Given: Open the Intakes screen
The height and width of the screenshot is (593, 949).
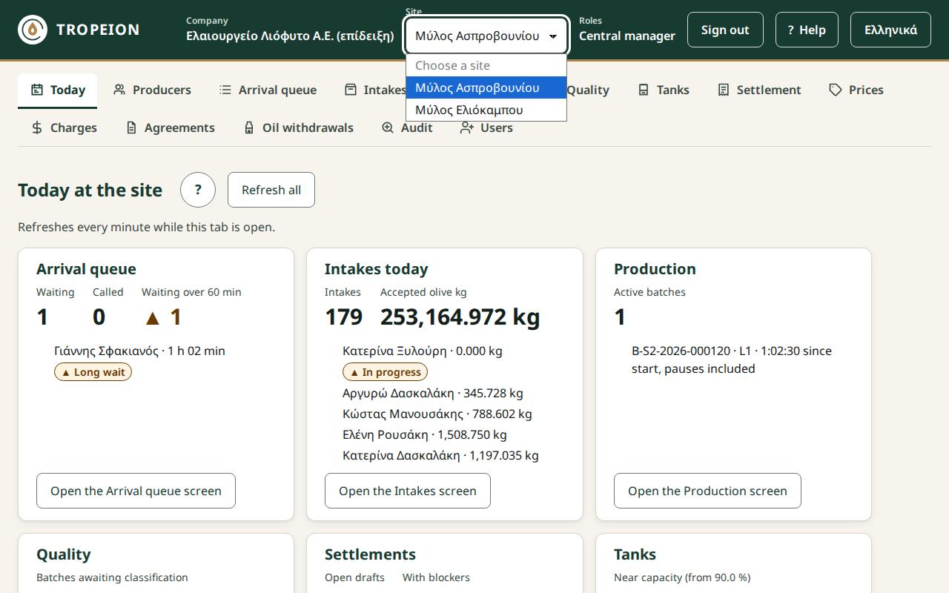Looking at the screenshot, I should (408, 491).
